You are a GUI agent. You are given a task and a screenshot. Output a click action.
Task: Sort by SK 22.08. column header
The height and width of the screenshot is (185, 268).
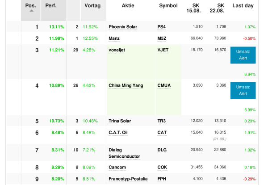pyautogui.click(x=218, y=8)
